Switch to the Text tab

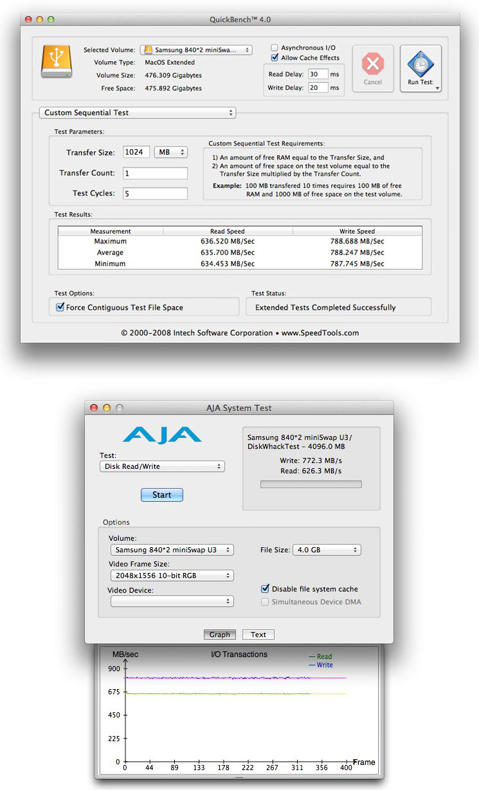click(258, 635)
